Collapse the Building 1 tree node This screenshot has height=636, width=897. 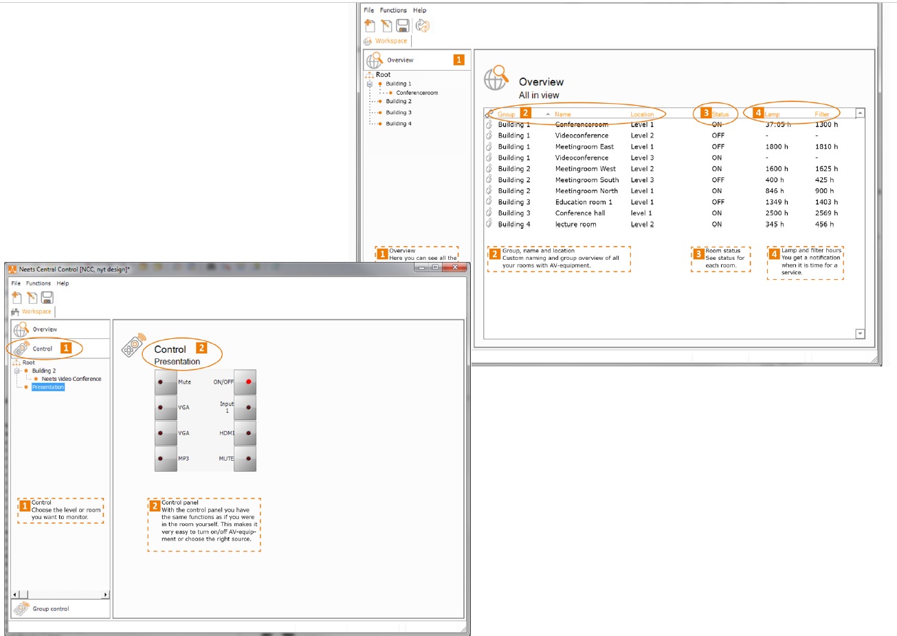(369, 84)
